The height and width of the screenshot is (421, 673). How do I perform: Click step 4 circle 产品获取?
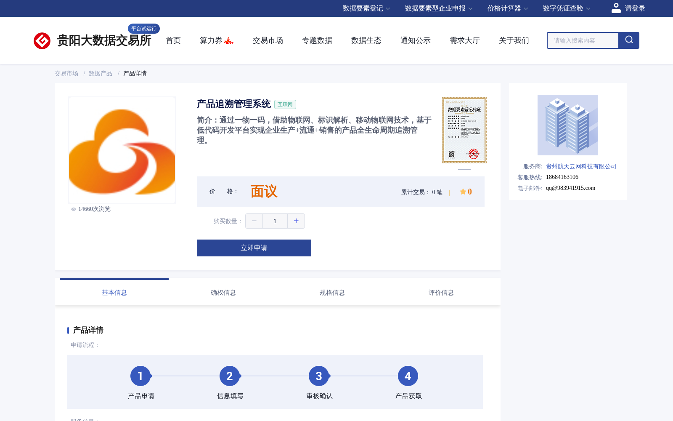pos(408,376)
